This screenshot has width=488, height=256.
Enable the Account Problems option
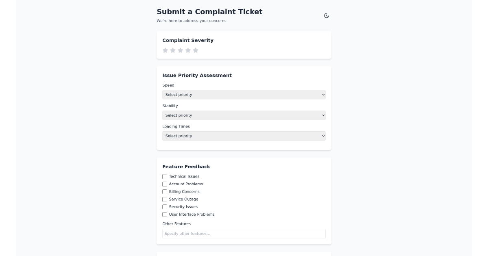165,184
